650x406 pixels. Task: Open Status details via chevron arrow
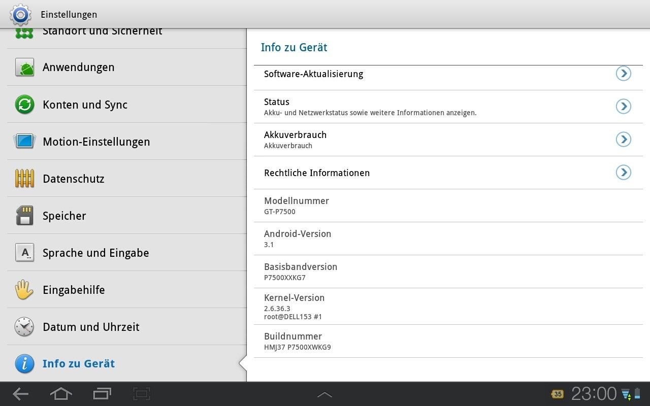(x=623, y=107)
